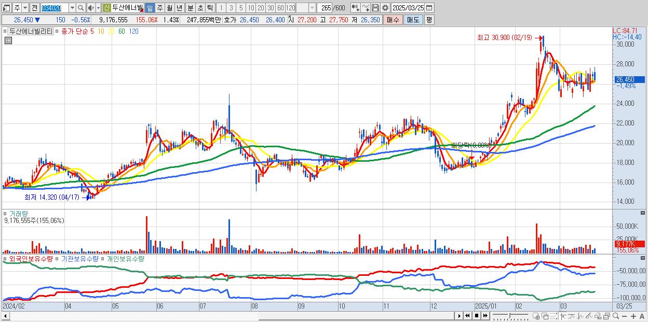Screen dimensions: 648x322
Task: Click the magnifier zoom icon in bottom toolbar
Action: click(x=616, y=316)
